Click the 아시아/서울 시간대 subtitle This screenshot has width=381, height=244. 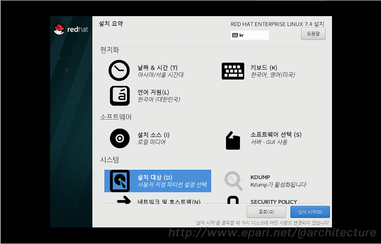(x=160, y=75)
